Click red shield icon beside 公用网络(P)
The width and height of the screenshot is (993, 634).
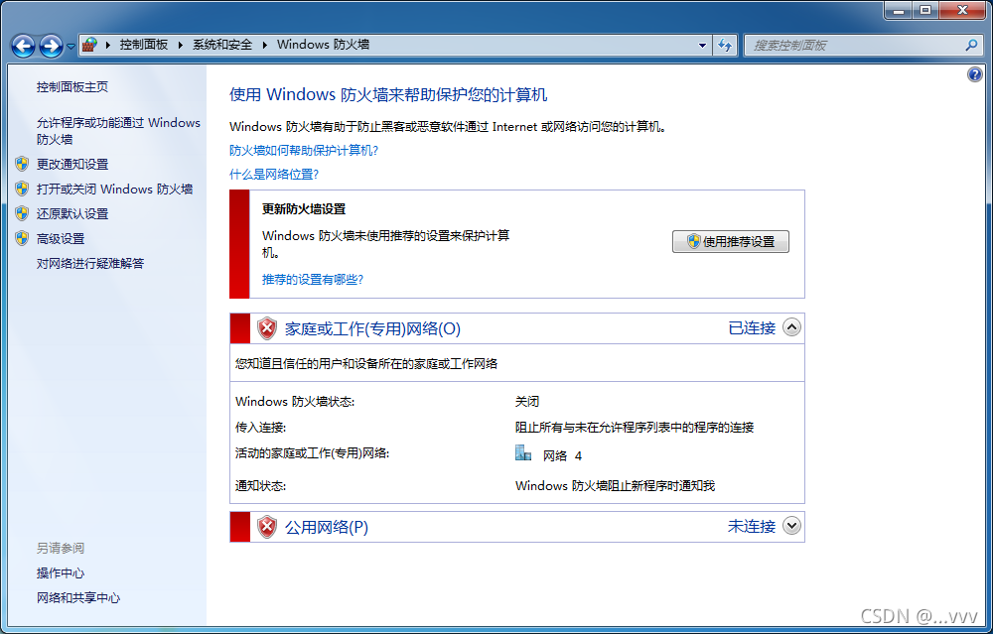click(267, 527)
